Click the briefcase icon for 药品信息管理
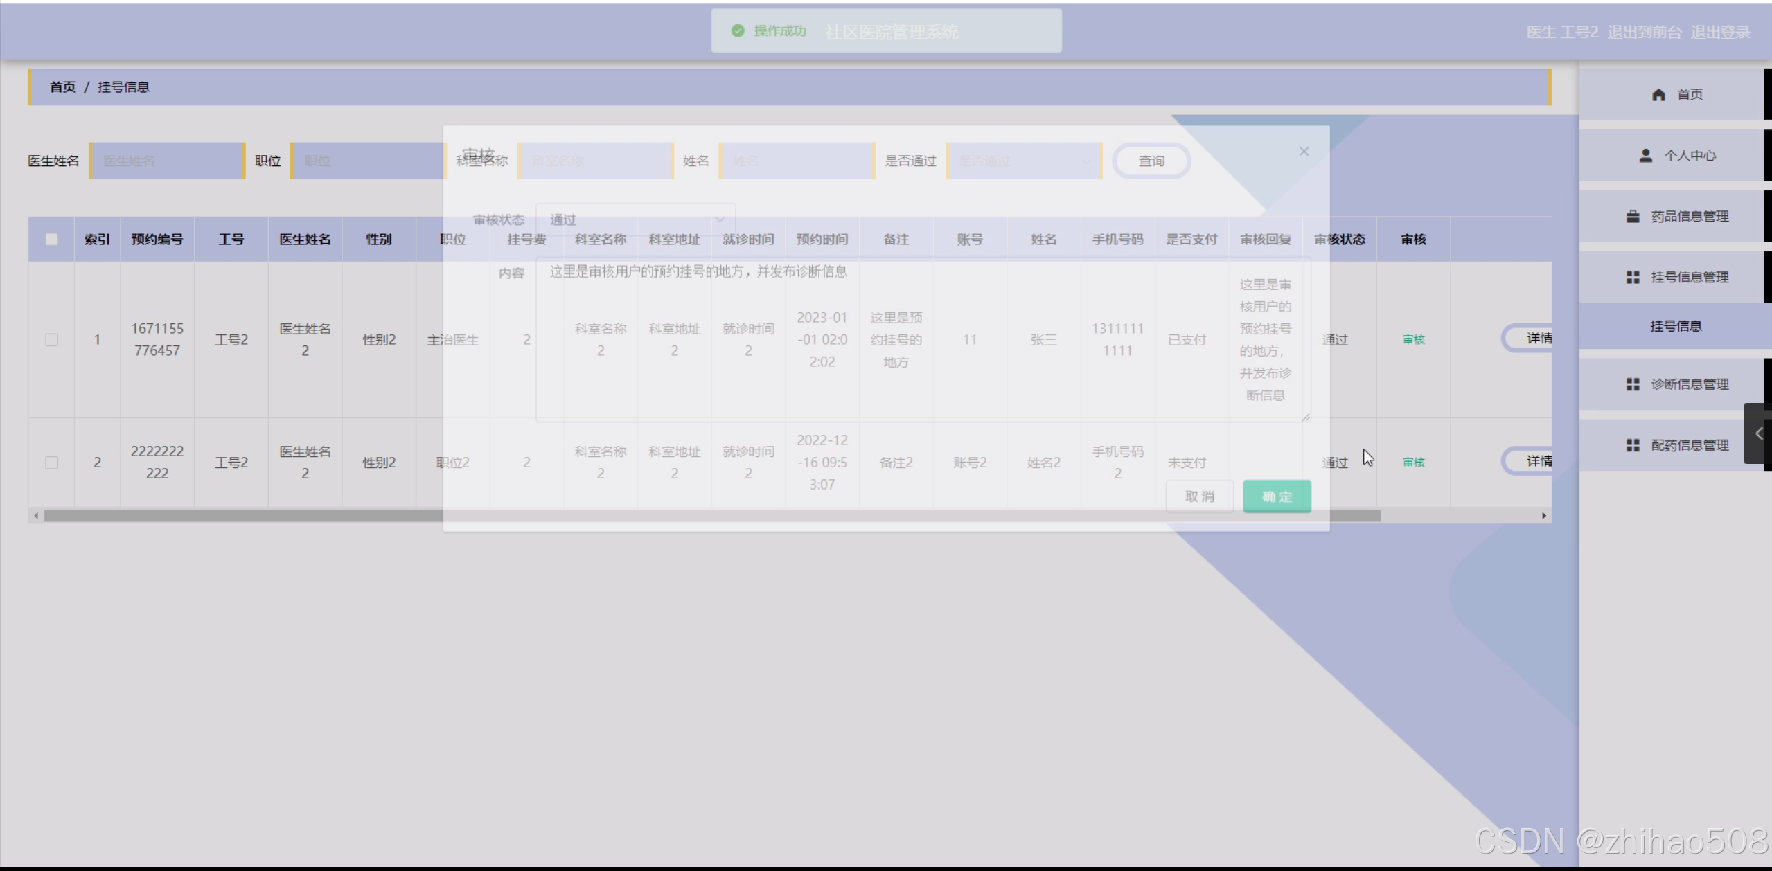Viewport: 1772px width, 871px height. [x=1633, y=217]
